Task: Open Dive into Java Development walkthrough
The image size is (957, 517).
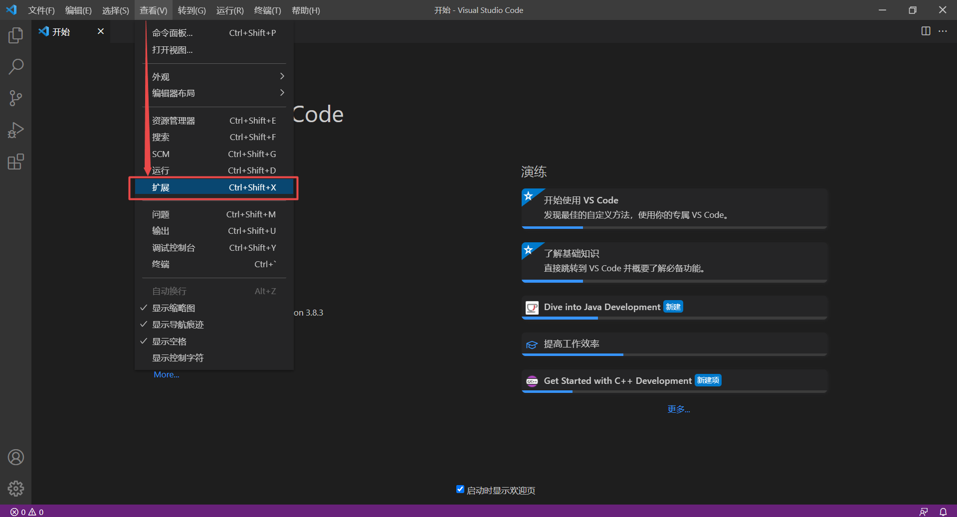Action: click(x=674, y=308)
